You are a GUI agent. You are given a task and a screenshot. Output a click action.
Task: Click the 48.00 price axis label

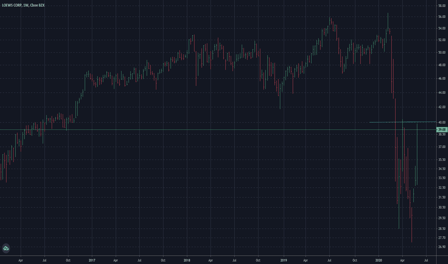442,65
